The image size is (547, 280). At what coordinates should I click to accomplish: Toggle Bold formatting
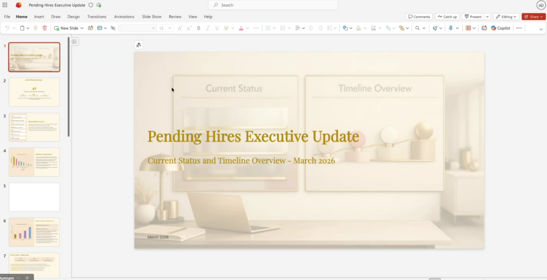(199, 28)
